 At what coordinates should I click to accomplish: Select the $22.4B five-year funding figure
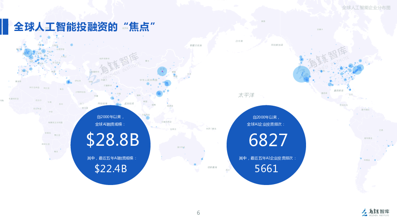110,168
